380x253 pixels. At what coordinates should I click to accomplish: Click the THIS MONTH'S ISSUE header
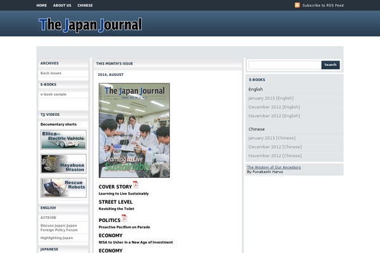115,64
